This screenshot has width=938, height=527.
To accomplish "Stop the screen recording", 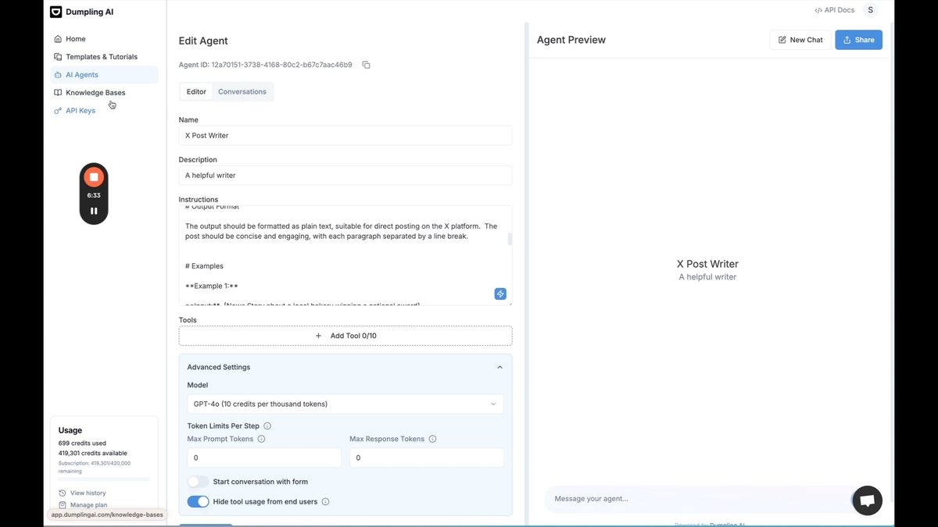I will 94,176.
